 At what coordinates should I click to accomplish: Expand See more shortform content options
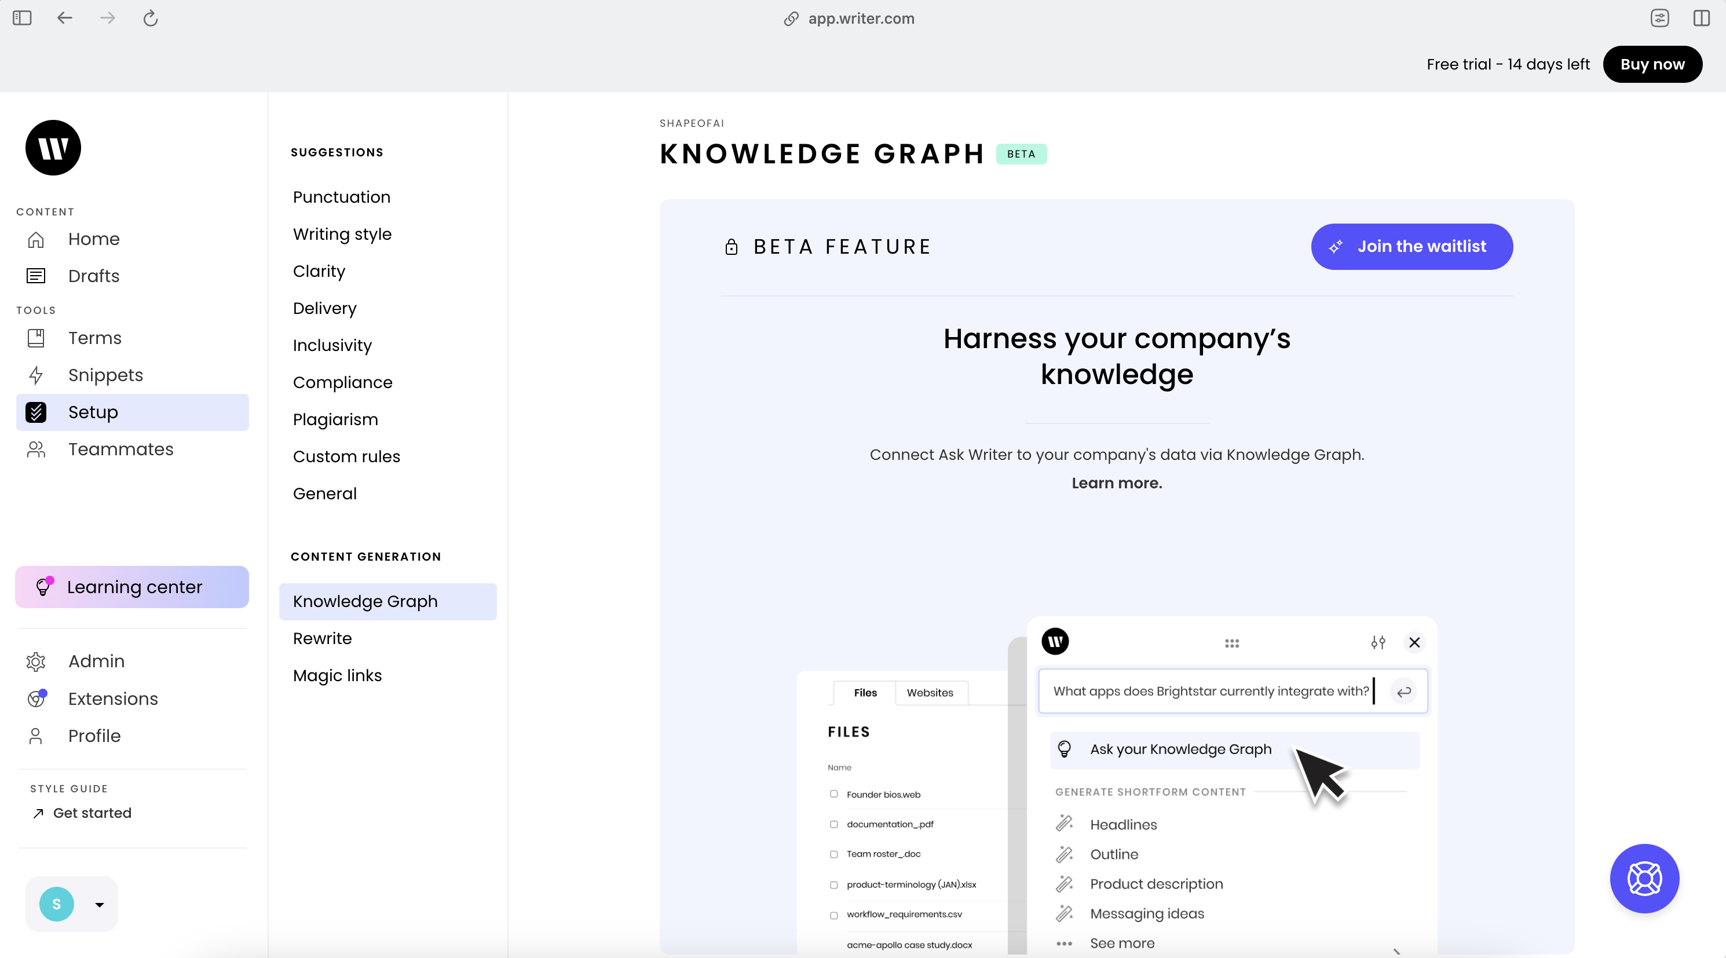click(x=1122, y=944)
